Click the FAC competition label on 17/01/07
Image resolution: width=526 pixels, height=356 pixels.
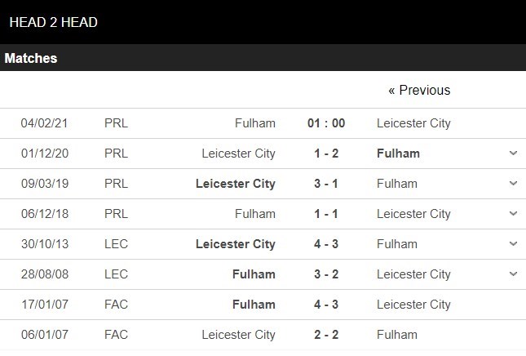coord(116,305)
